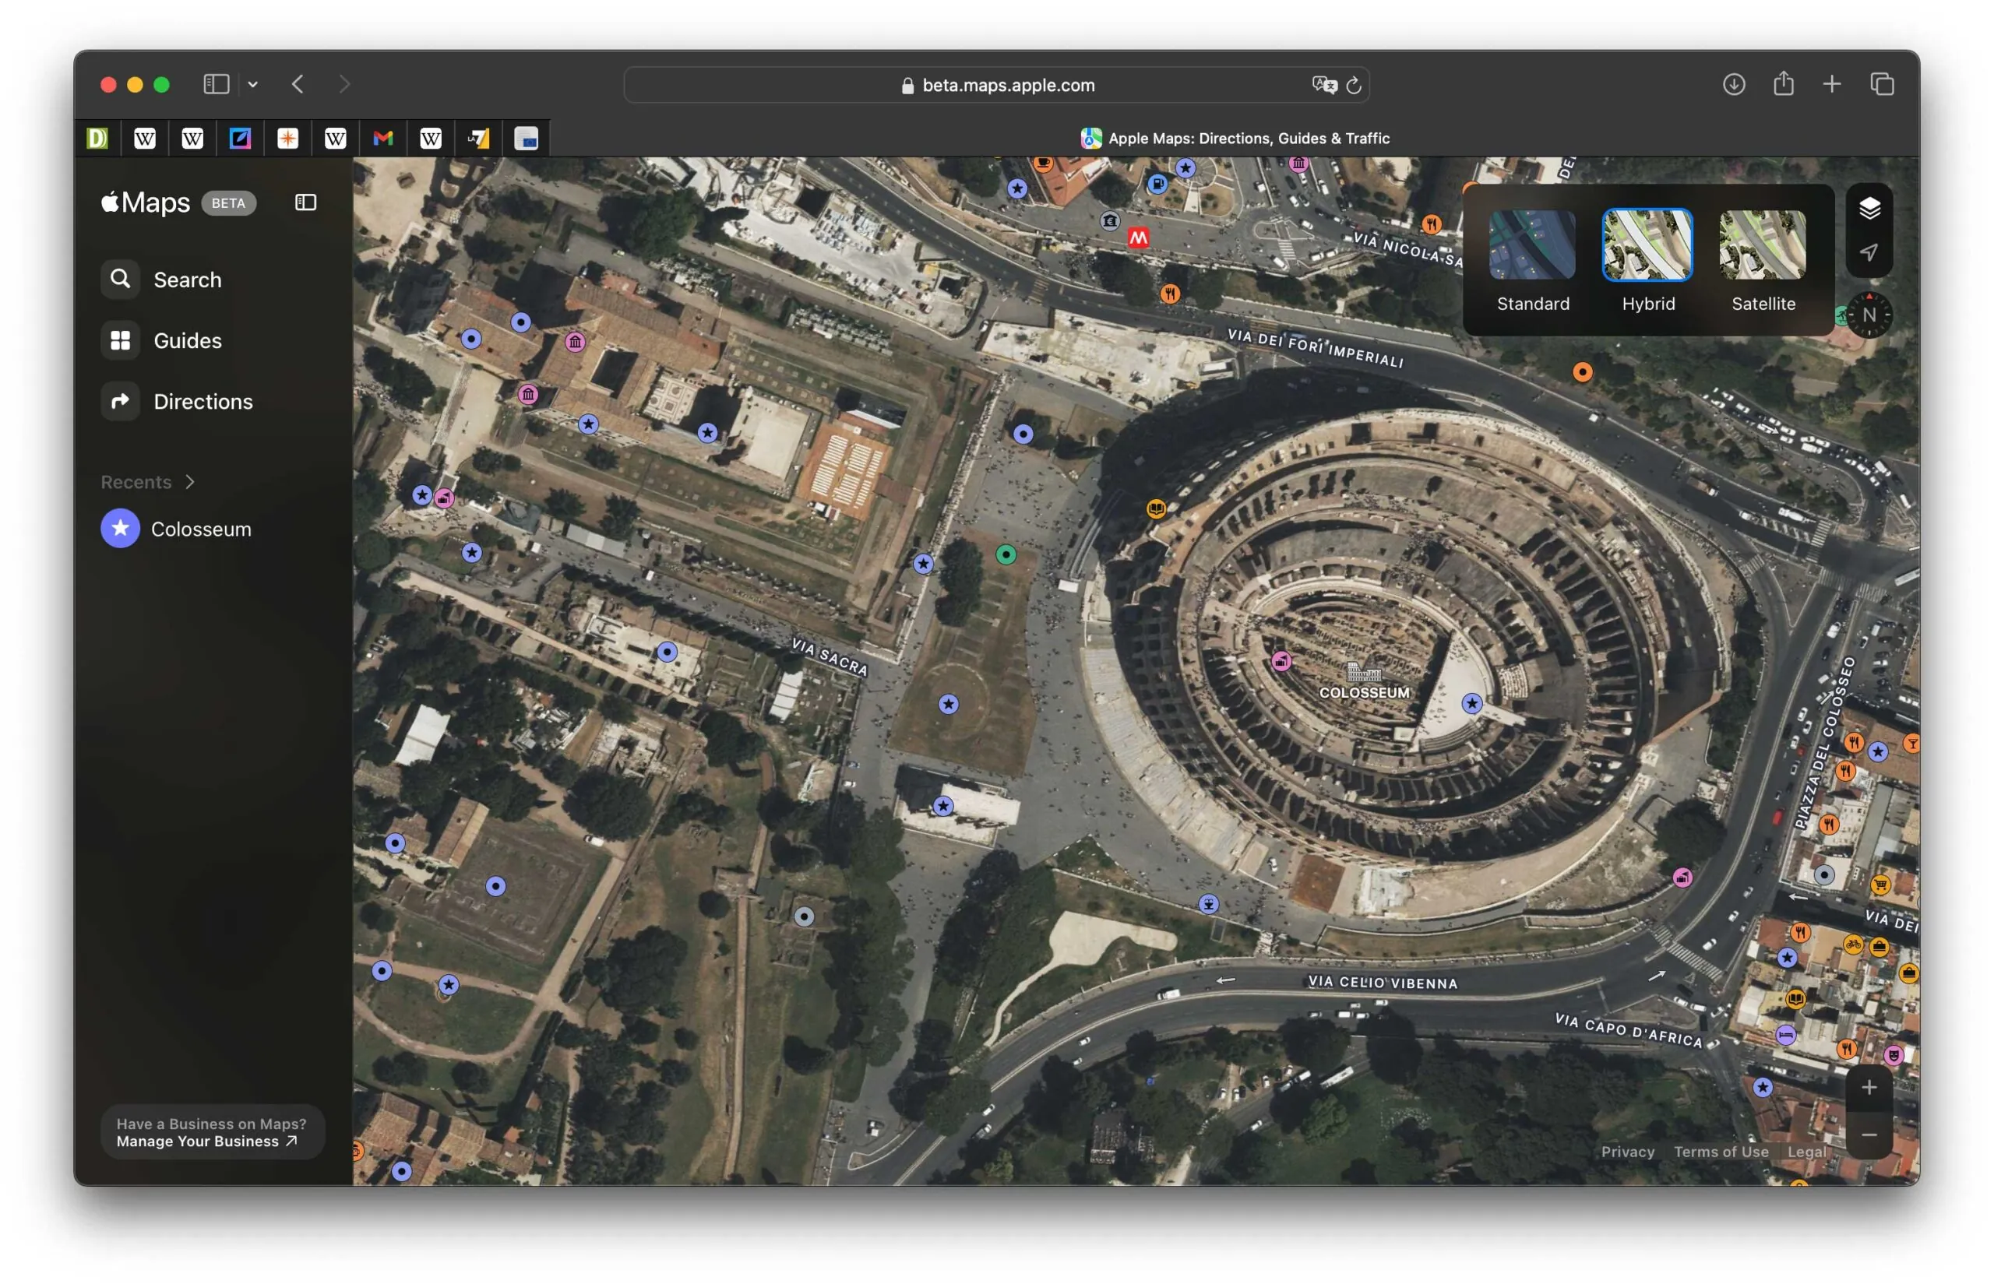The image size is (1994, 1284).
Task: Open Search in the Maps sidebar
Action: [x=186, y=280]
